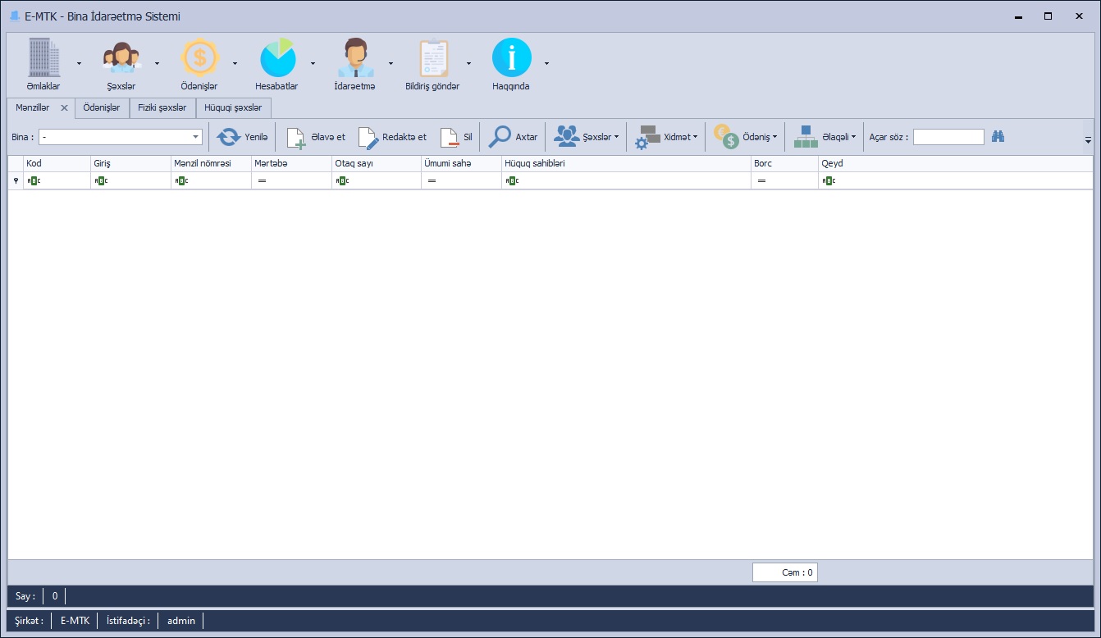Viewport: 1101px width, 638px height.
Task: Close the Mənzillər tab
Action: point(65,107)
